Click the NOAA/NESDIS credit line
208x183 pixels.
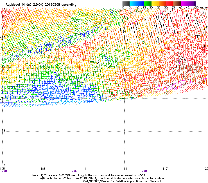[121, 181]
